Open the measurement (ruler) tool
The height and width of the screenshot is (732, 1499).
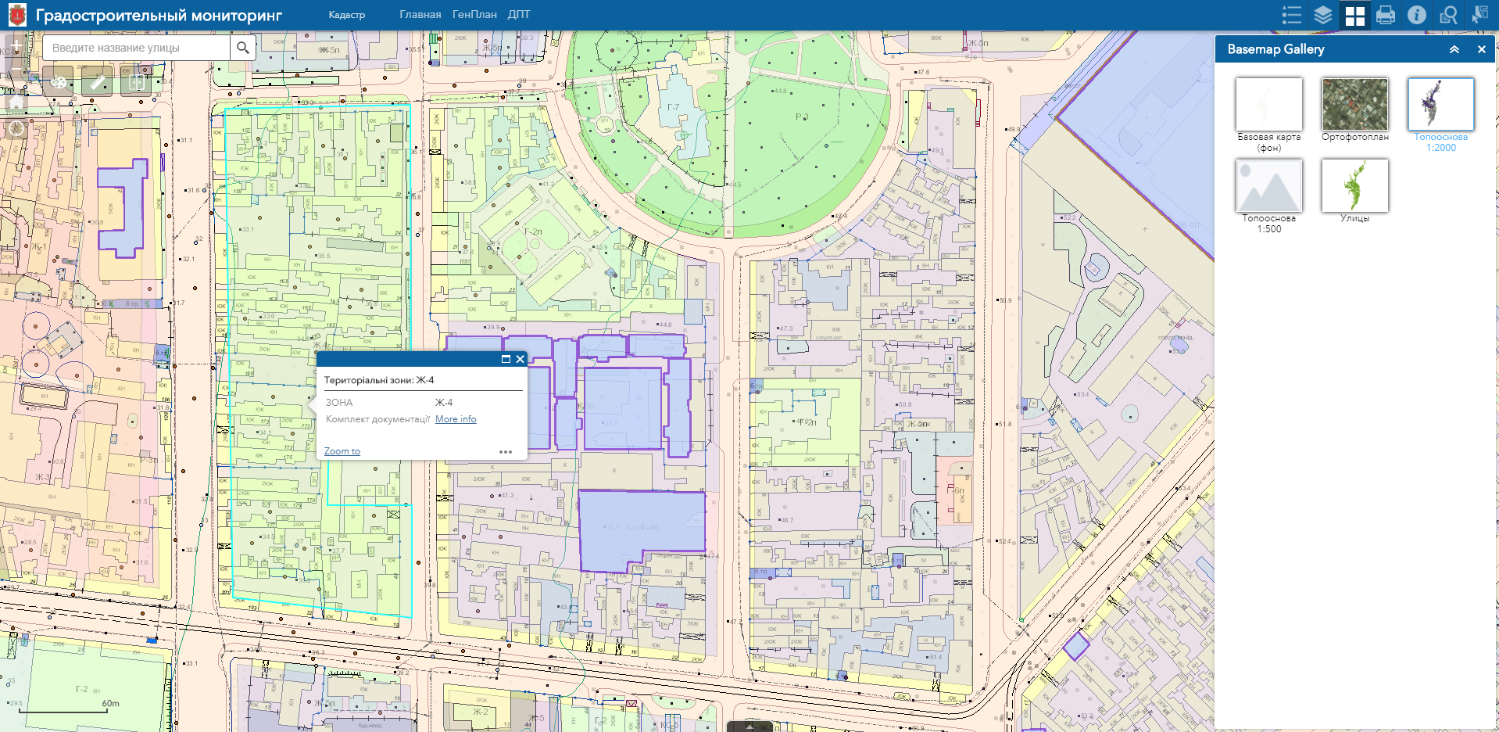97,81
